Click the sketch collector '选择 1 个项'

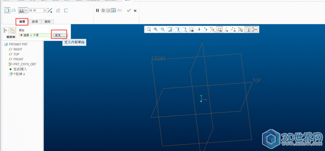pyautogui.click(x=35, y=35)
